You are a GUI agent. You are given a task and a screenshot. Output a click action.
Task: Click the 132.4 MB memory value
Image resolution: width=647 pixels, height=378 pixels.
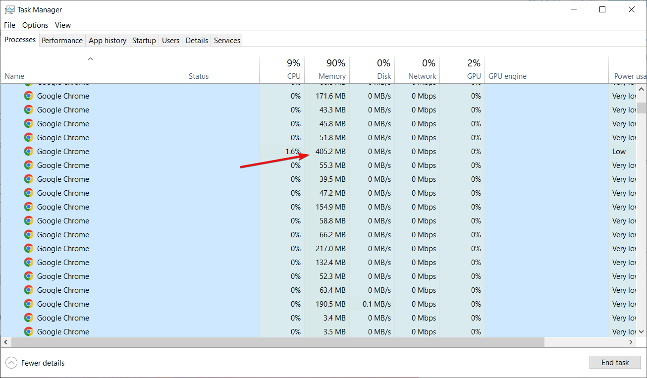[330, 263]
